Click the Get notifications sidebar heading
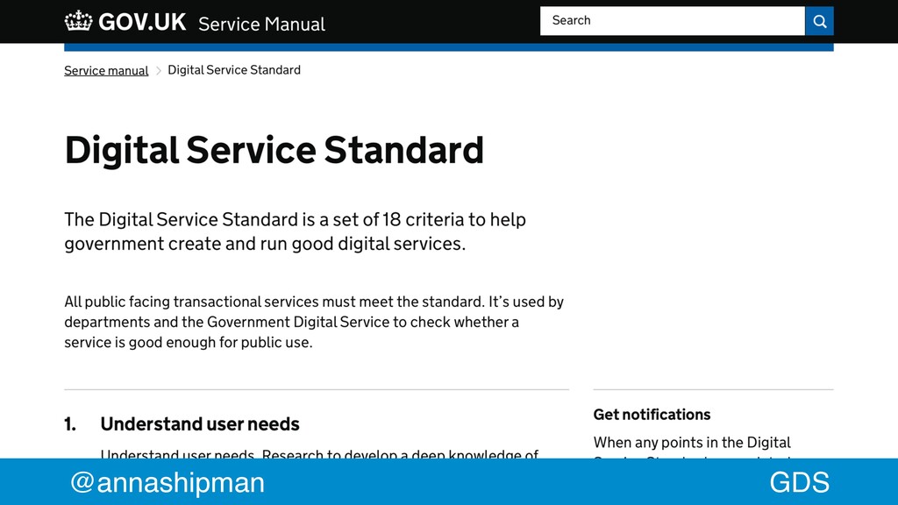This screenshot has height=505, width=898. click(652, 415)
